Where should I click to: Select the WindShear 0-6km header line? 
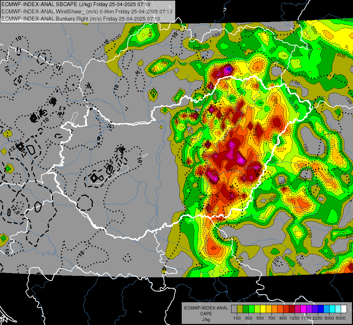coord(87,12)
